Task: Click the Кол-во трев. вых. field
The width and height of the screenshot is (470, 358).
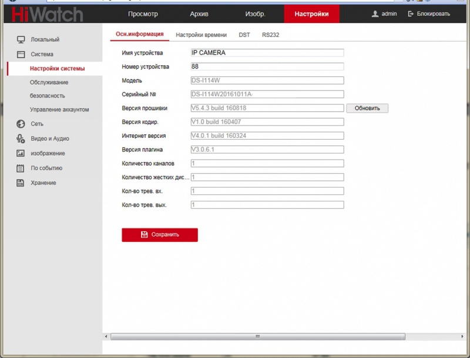Action: (267, 205)
